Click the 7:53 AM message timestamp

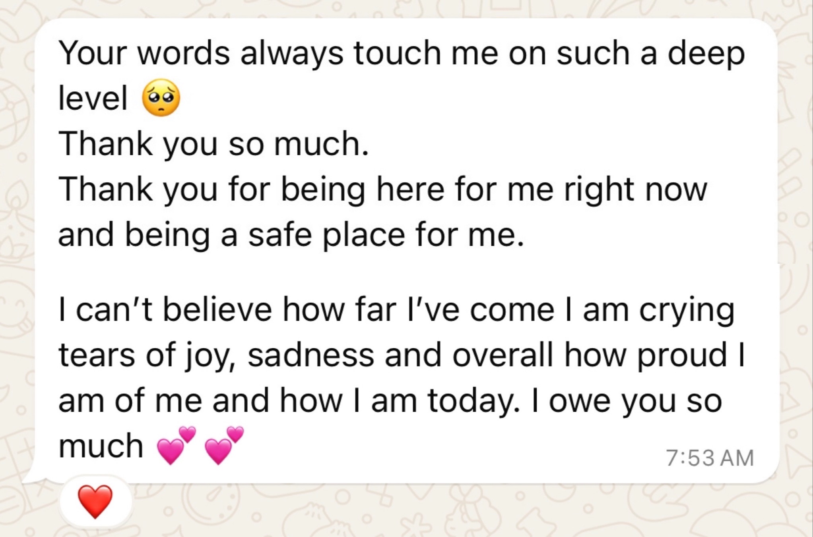click(x=710, y=458)
